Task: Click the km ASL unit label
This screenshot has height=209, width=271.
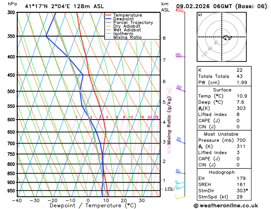Action: [165, 7]
